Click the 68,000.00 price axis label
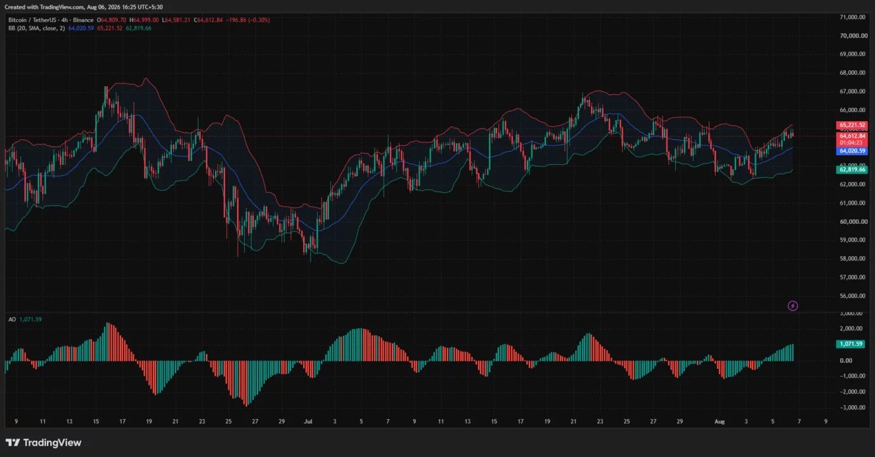The width and height of the screenshot is (875, 457). coord(853,73)
